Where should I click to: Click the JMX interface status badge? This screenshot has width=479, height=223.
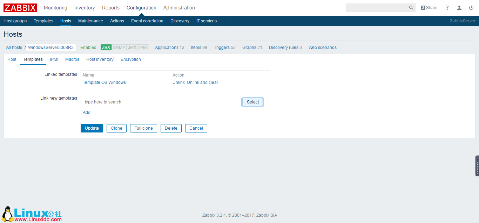coord(132,47)
